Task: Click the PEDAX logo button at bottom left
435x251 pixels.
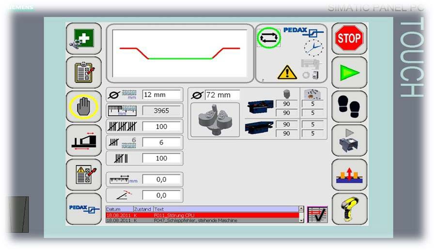Action: point(83,209)
